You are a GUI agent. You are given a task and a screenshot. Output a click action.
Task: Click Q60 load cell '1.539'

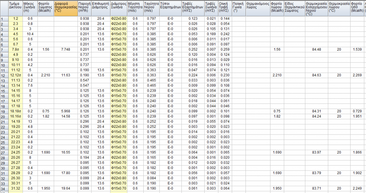[357, 50]
